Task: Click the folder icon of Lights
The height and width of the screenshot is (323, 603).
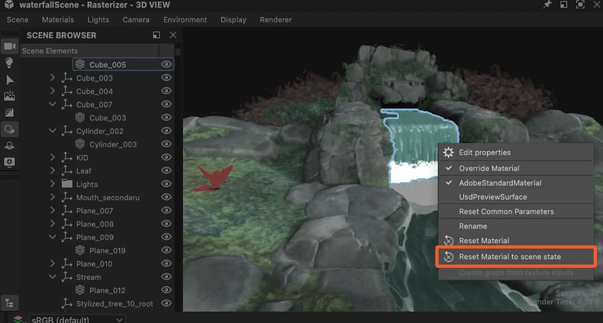Action: point(67,184)
